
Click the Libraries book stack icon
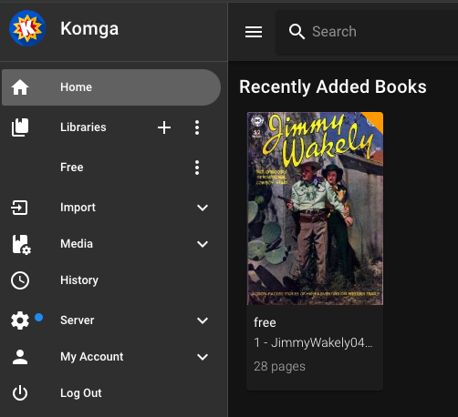20,127
